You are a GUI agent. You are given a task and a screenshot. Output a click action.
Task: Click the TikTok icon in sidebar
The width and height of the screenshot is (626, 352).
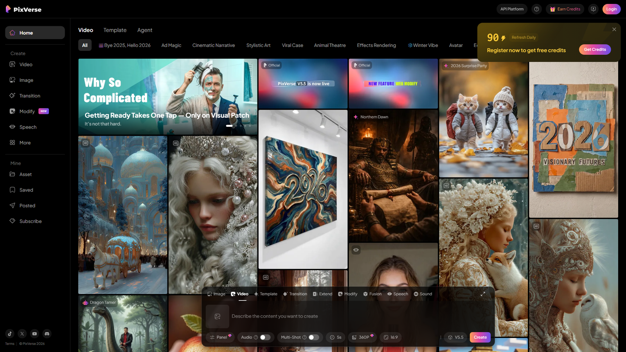point(10,334)
